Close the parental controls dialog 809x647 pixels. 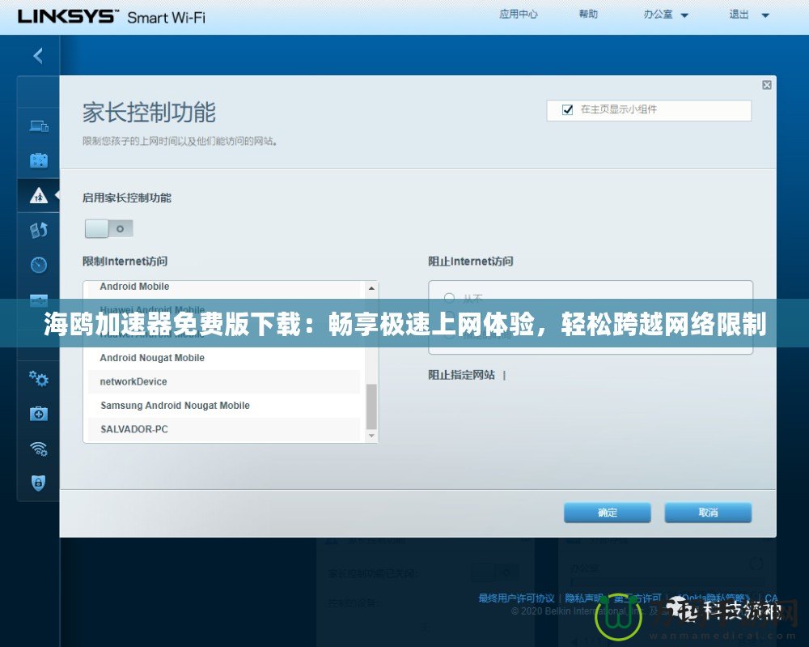767,85
